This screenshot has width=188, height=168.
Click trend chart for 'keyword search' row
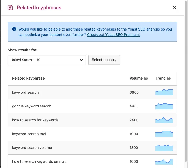click(x=164, y=92)
